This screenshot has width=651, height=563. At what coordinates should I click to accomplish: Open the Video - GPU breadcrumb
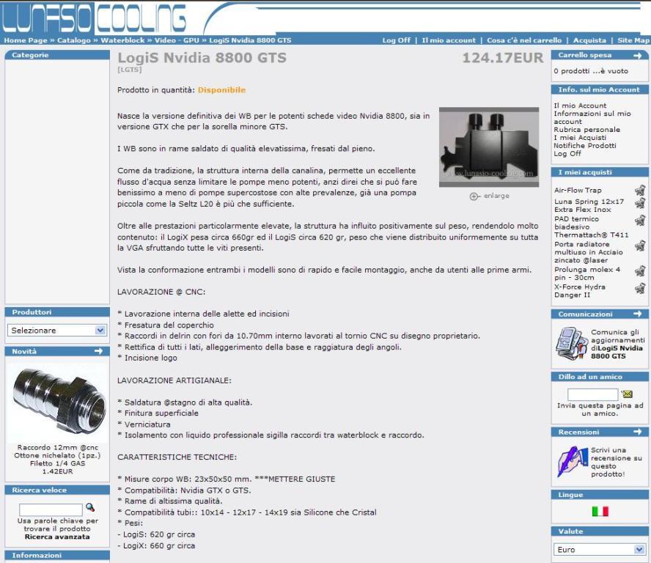pyautogui.click(x=177, y=40)
